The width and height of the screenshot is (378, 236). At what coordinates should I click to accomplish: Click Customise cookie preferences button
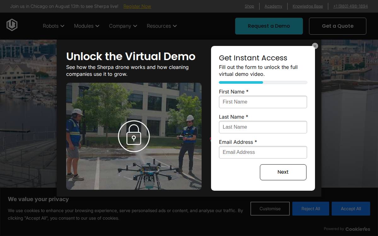tap(270, 209)
